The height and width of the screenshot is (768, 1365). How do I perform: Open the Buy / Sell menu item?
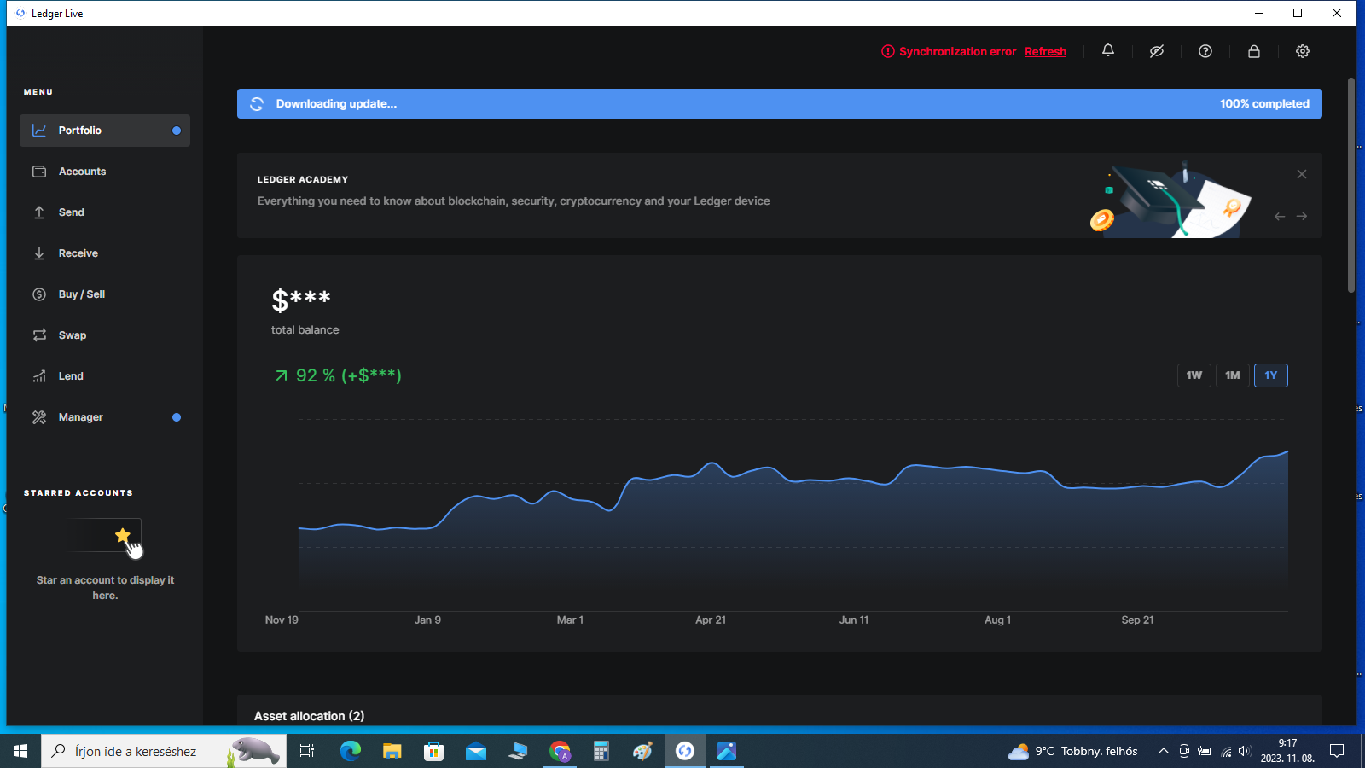click(x=105, y=294)
